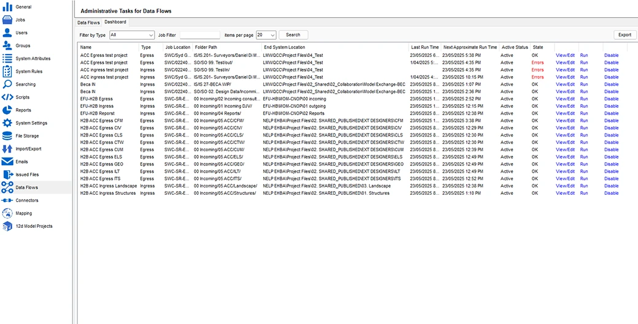Click the "23/05/2025 1:10 PM" next run time
The image size is (638, 324).
[x=461, y=194]
